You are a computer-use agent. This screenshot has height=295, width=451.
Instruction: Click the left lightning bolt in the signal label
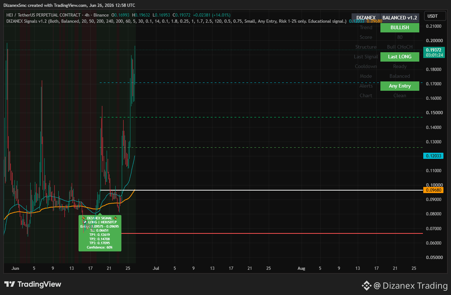click(x=84, y=218)
